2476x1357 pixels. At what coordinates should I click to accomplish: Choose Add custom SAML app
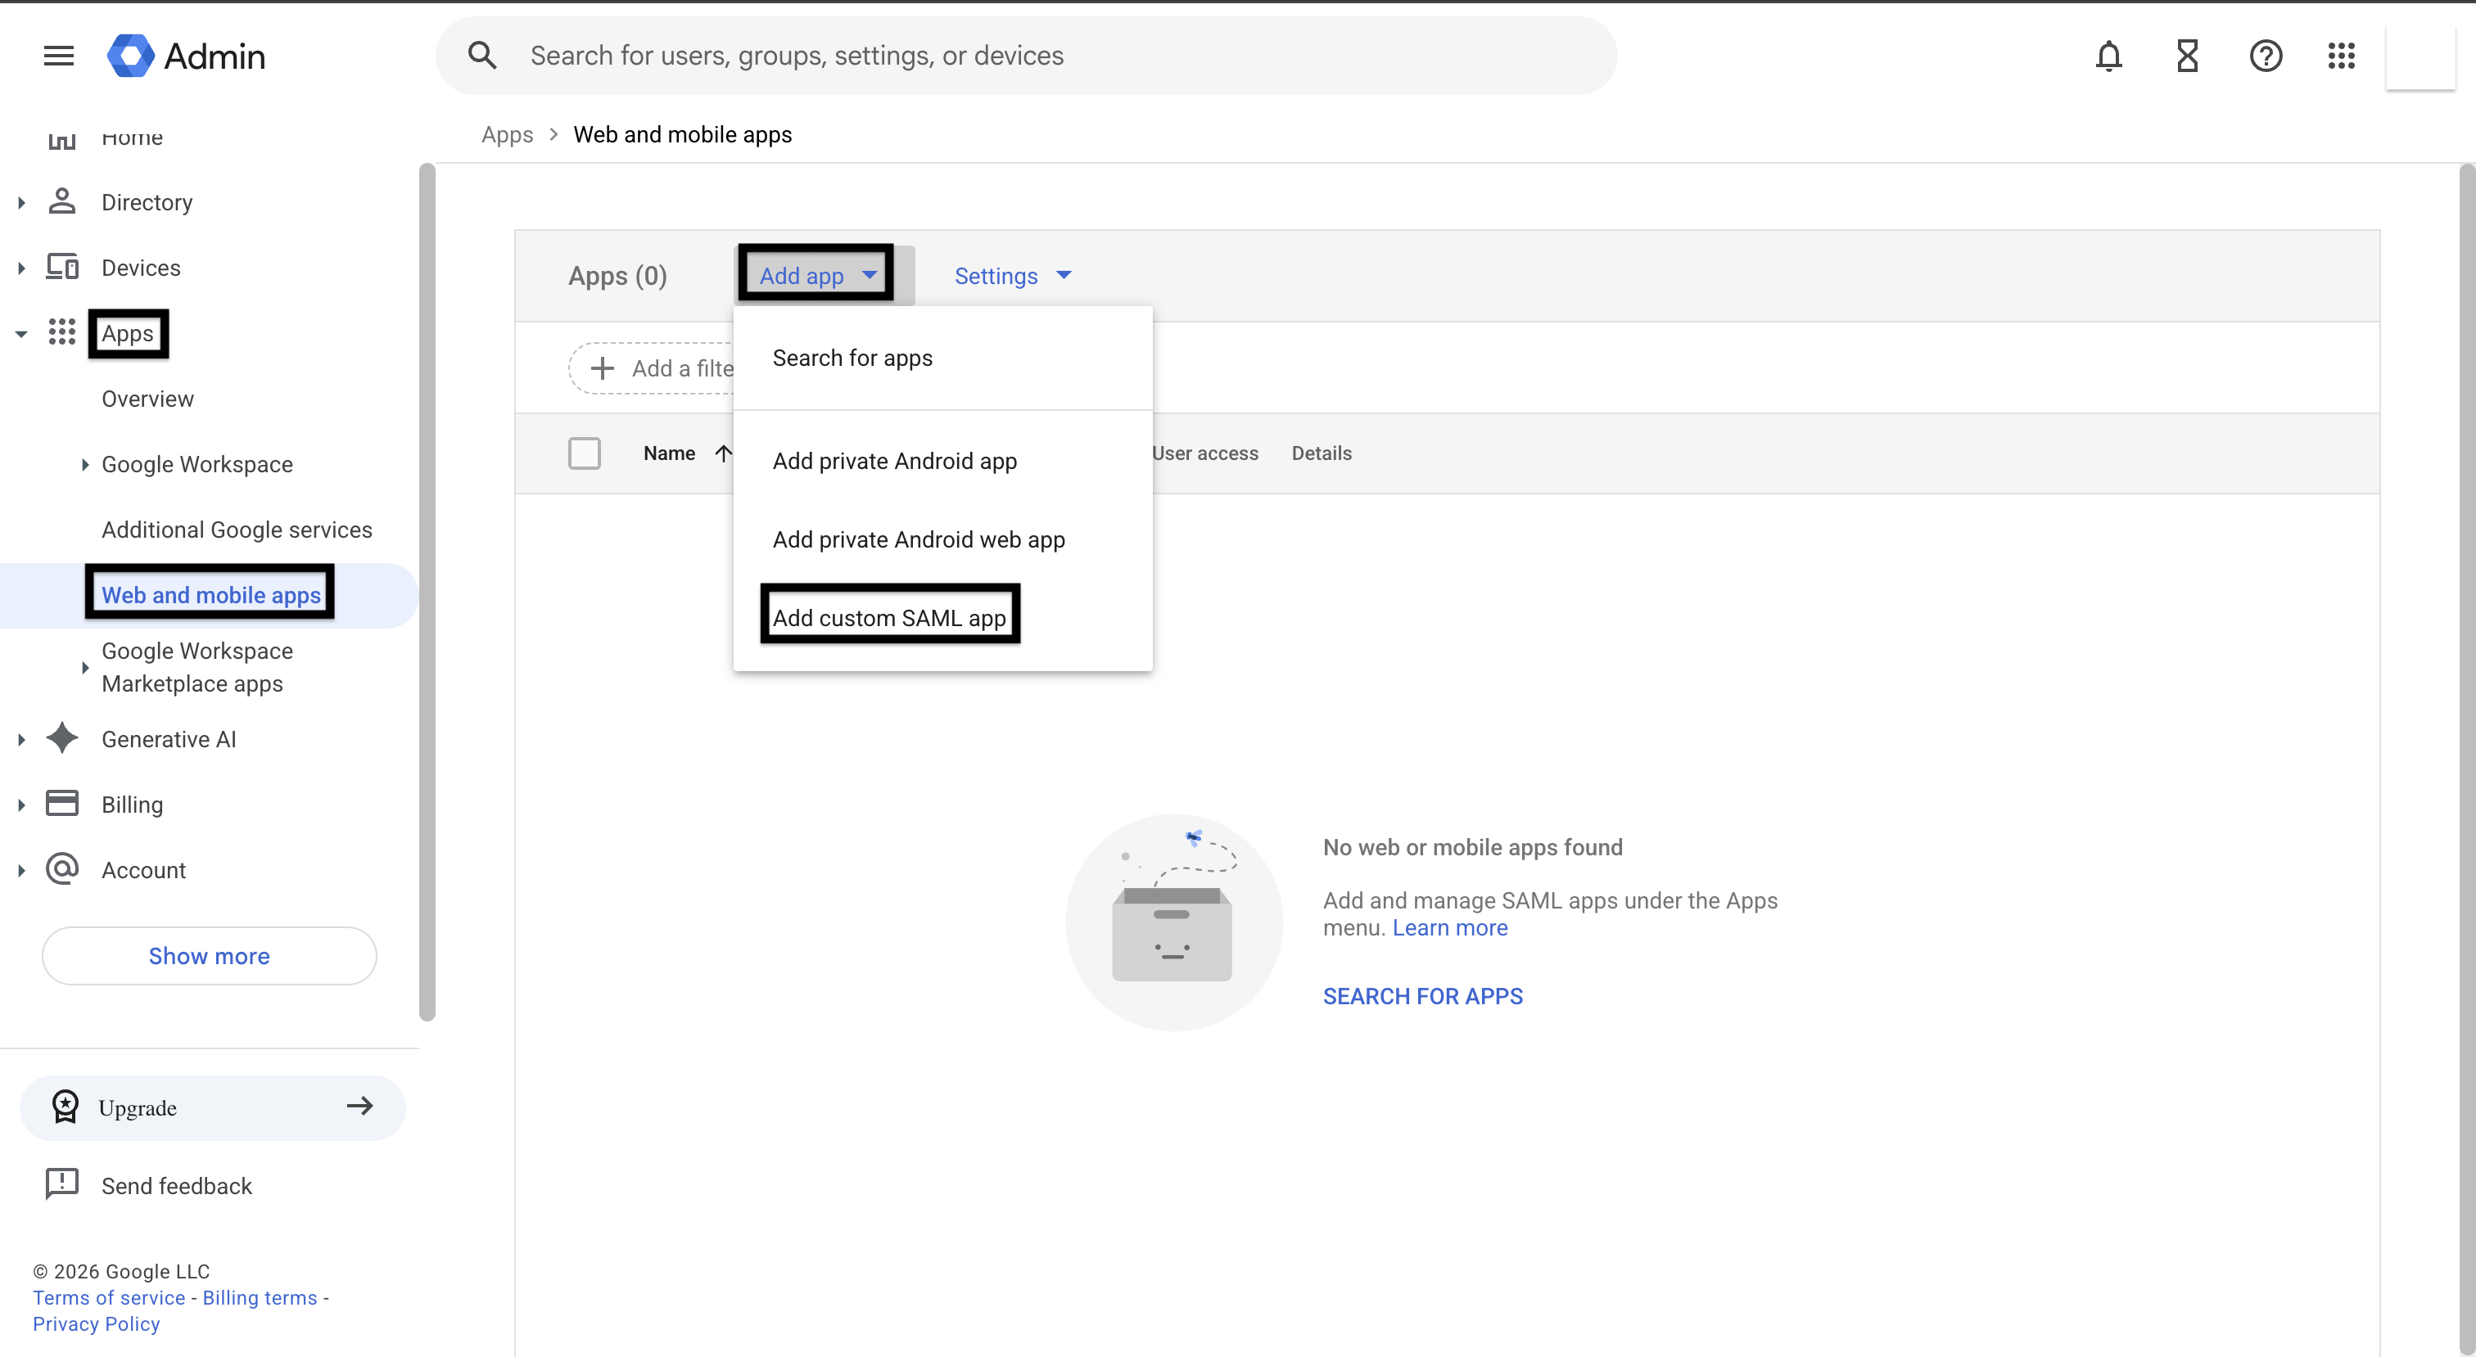click(x=943, y=617)
